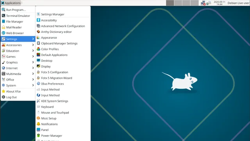This screenshot has width=250, height=141.
Task: Click the Graphics category label
Action: (x=12, y=62)
